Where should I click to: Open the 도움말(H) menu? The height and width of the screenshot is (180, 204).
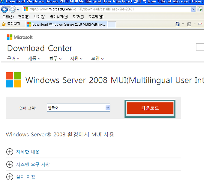coord(96,17)
